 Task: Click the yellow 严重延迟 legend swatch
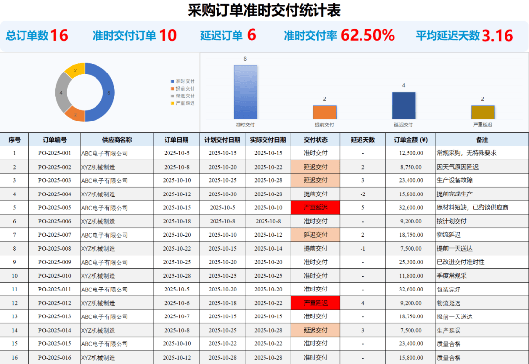172,103
